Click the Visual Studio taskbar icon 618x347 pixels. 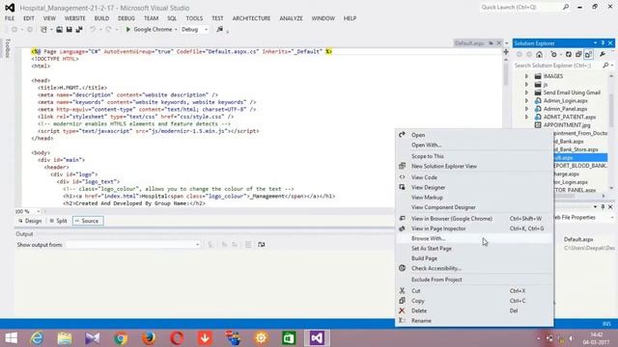pyautogui.click(x=317, y=338)
